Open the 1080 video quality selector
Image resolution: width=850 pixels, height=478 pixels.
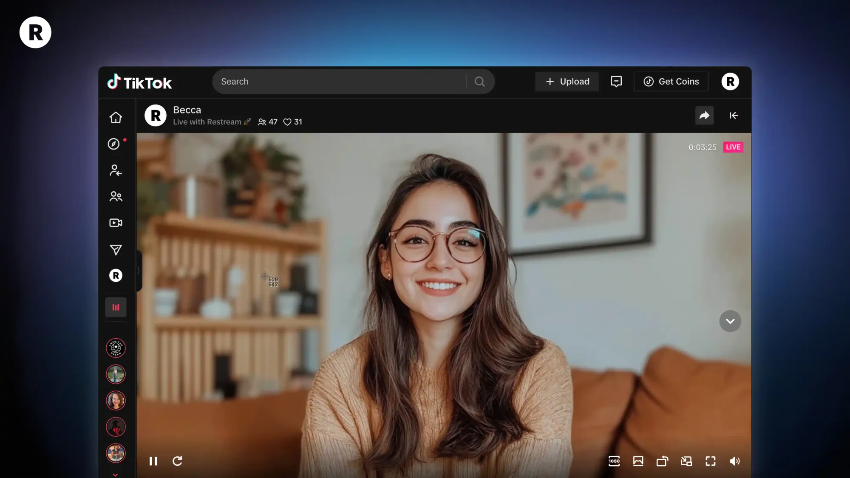[614, 461]
